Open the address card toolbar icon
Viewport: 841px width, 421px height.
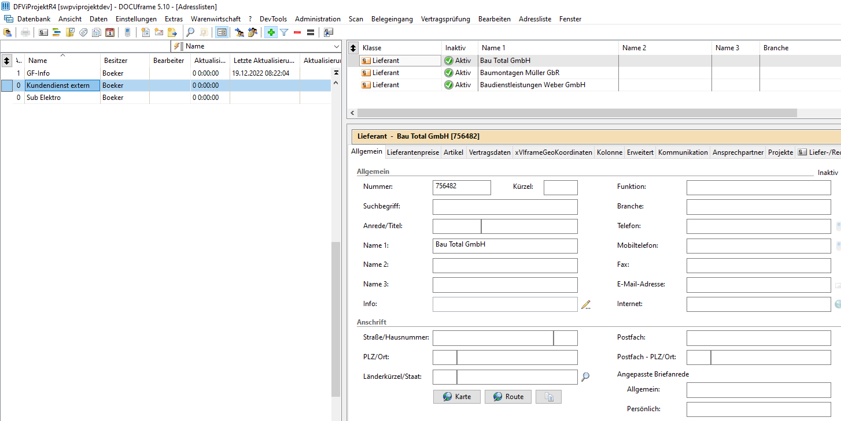[x=43, y=32]
